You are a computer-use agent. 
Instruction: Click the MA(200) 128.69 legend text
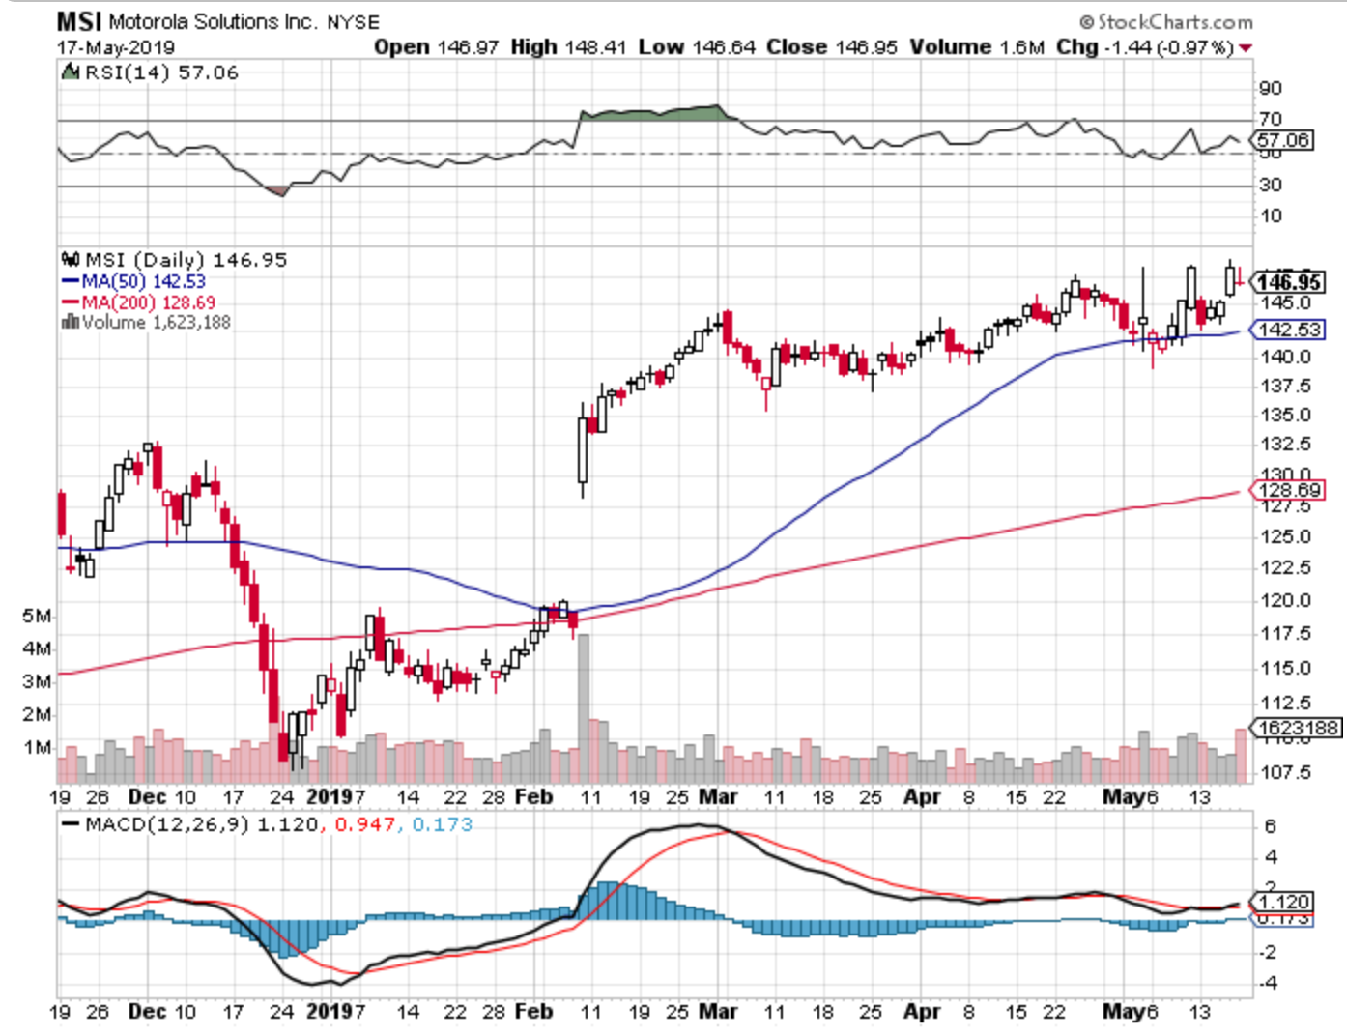pyautogui.click(x=148, y=302)
